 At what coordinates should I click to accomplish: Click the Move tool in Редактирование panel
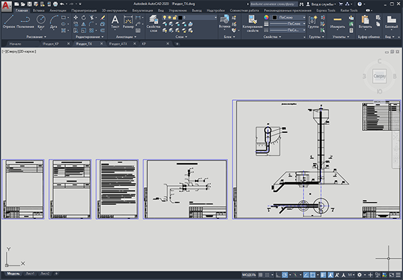76,17
